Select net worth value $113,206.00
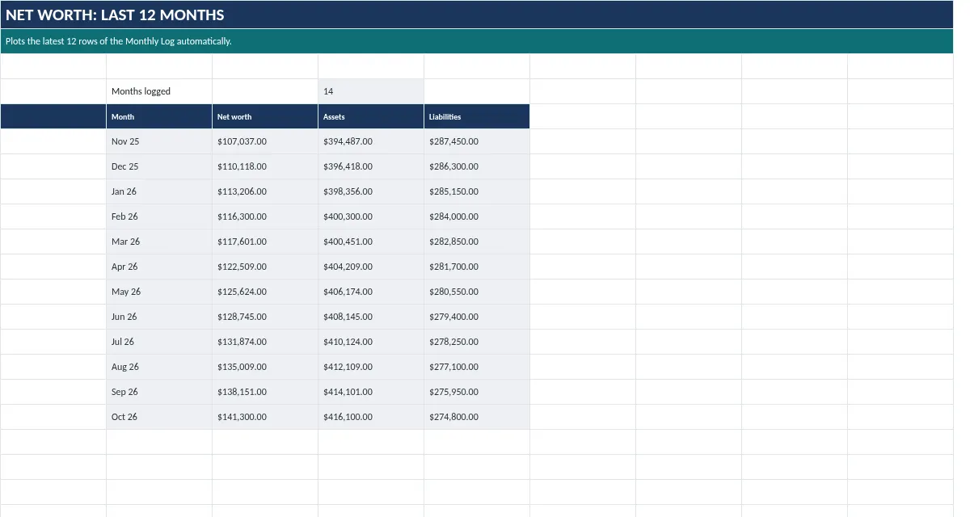Image resolution: width=970 pixels, height=517 pixels. (x=265, y=191)
